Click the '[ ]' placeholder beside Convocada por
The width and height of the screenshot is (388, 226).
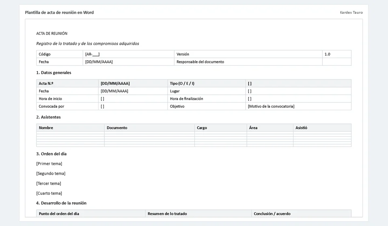pyautogui.click(x=102, y=107)
